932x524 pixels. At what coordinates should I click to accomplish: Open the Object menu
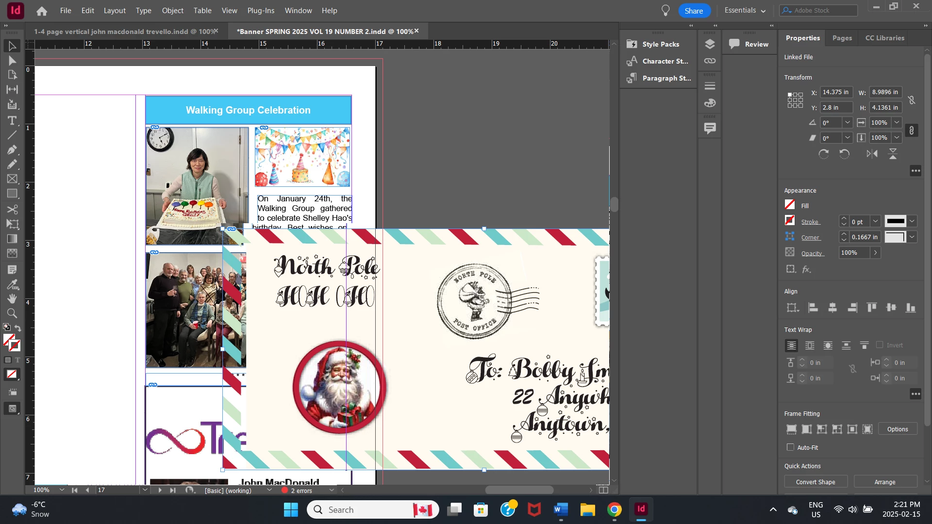[x=172, y=11]
